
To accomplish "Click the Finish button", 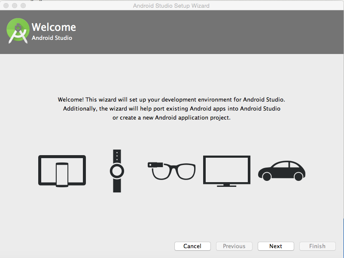I will click(317, 246).
